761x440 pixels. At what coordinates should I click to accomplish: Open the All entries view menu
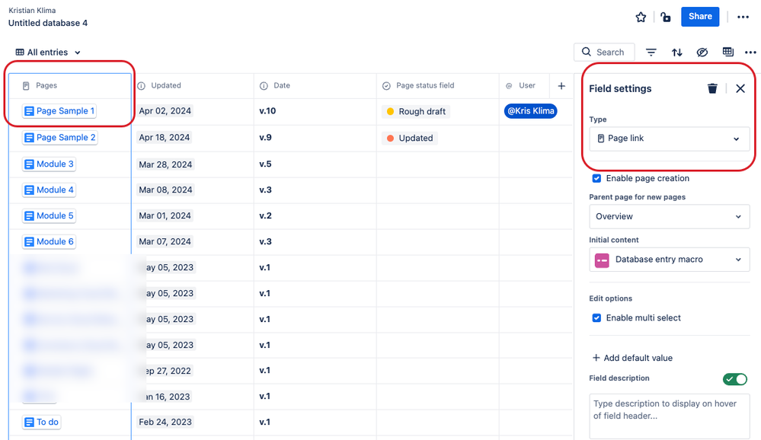pos(47,52)
